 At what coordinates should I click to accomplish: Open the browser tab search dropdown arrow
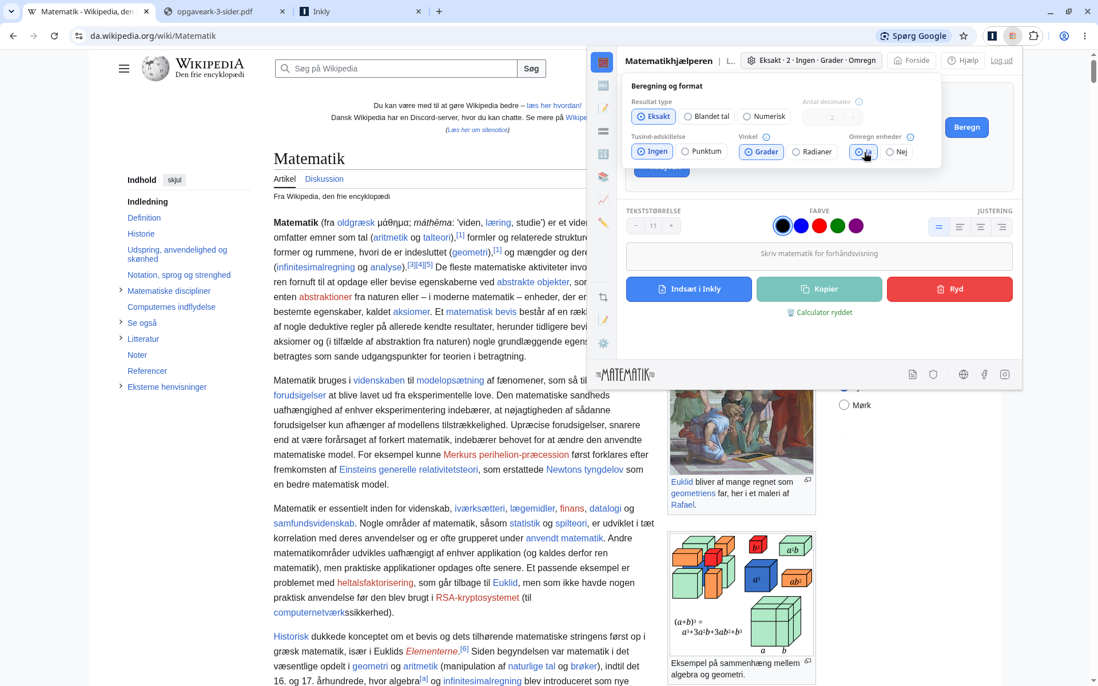coord(11,11)
